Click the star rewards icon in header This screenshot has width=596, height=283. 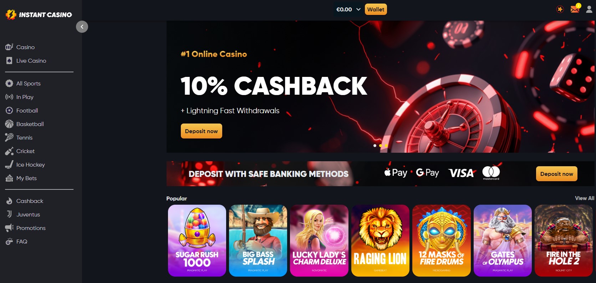[x=560, y=9]
